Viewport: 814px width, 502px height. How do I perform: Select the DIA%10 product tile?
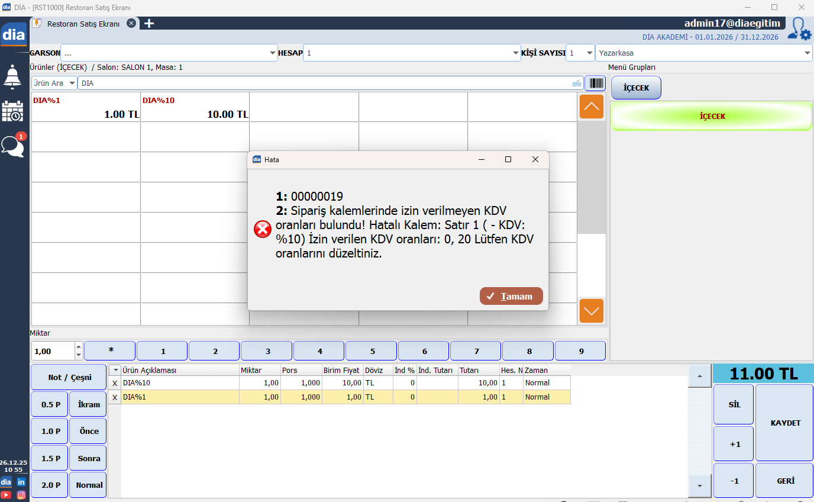point(195,107)
